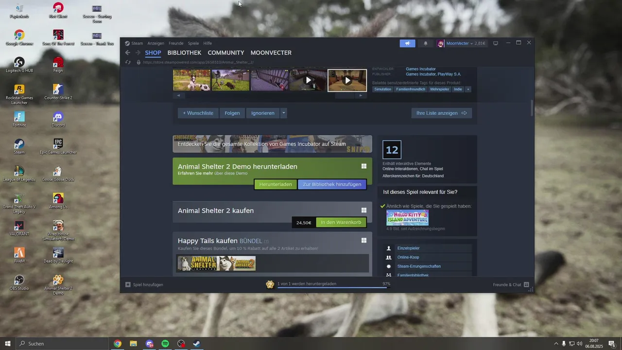Click the Steam forward navigation arrow
The image size is (622, 350).
tap(138, 52)
